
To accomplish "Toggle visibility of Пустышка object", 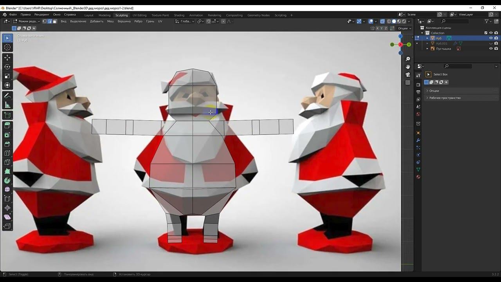I will point(491,49).
